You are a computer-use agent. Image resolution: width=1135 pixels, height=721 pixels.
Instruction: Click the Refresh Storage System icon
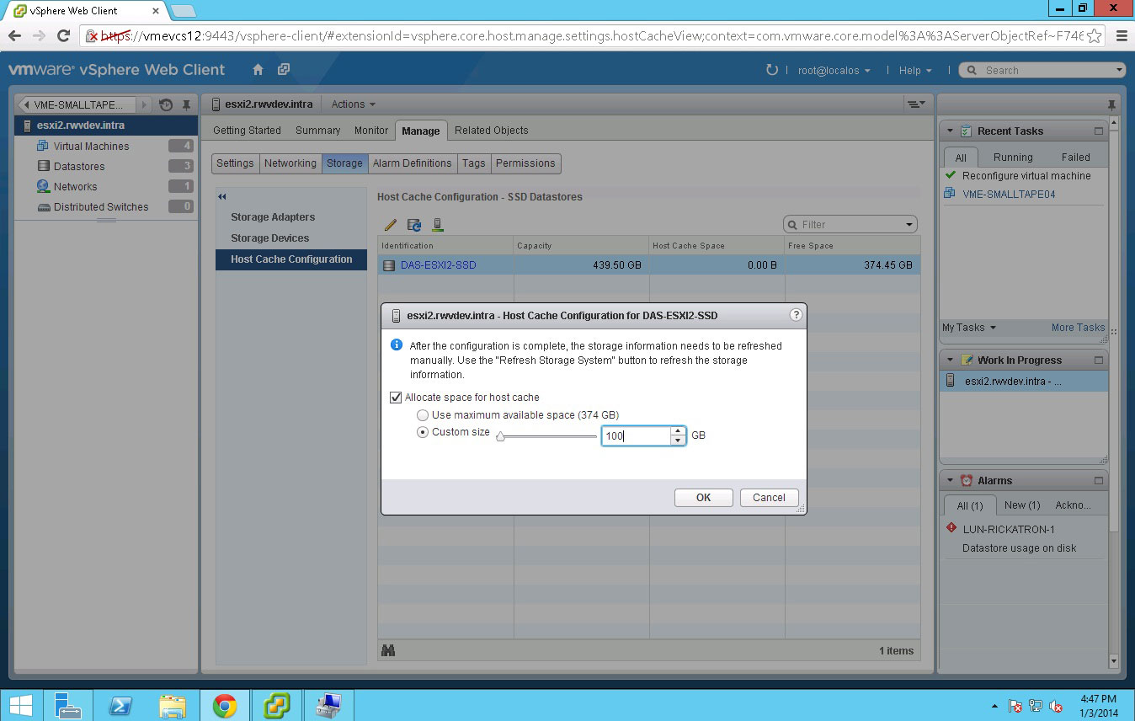click(413, 225)
